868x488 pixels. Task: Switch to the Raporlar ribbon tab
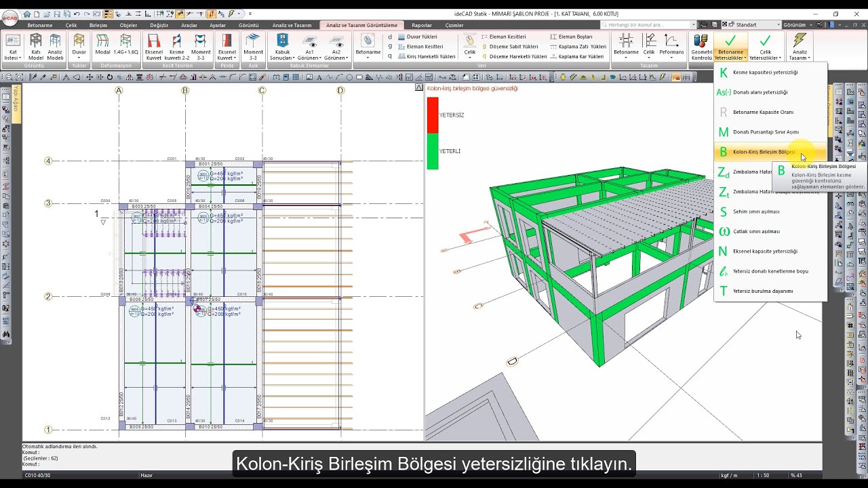(x=422, y=25)
